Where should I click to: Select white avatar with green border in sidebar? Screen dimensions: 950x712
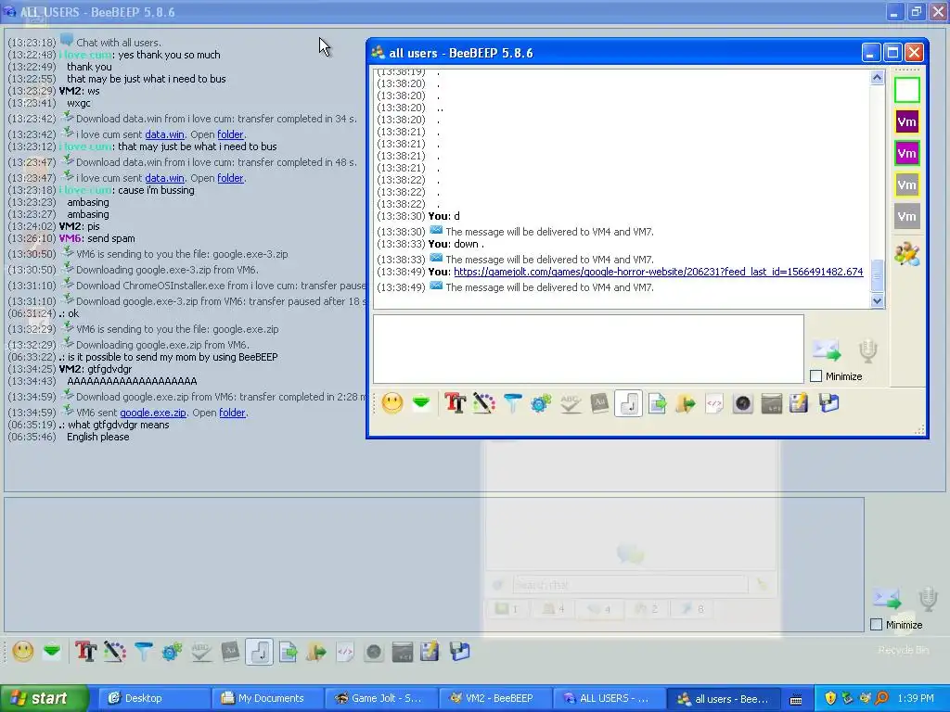coord(907,90)
